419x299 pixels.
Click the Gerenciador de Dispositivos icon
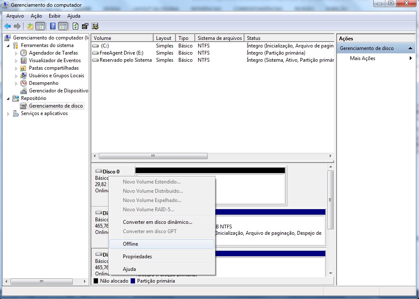pyautogui.click(x=24, y=91)
